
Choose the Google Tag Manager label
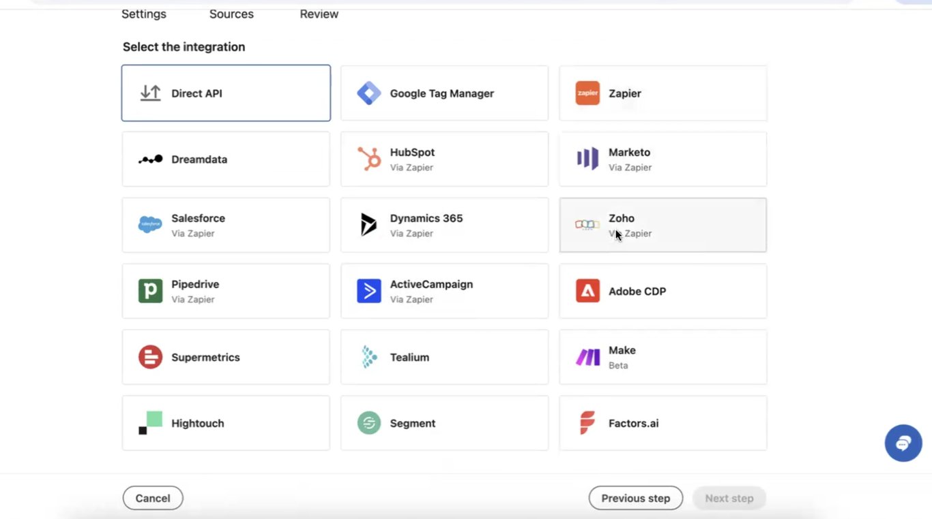(x=442, y=93)
